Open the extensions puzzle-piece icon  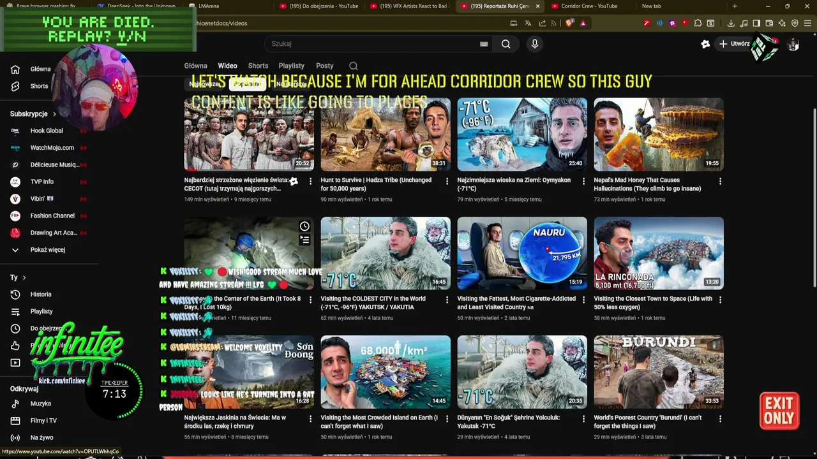(x=698, y=24)
